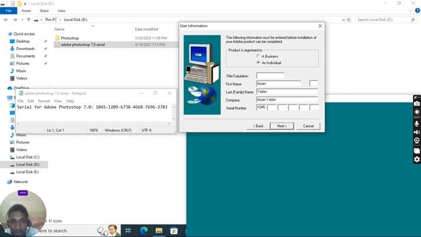421x237 pixels.
Task: Select Network in navigation pane
Action: (x=20, y=182)
